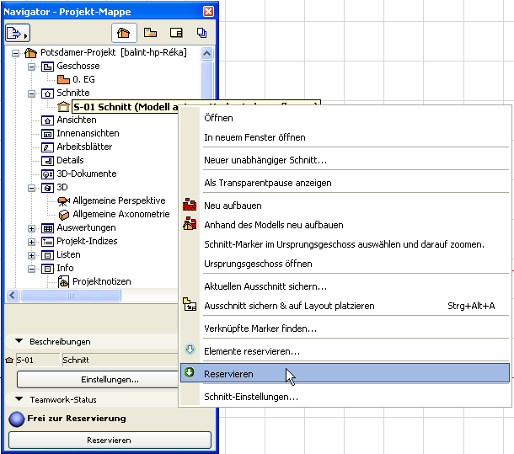
Task: Click the Auswertungen table icon
Action: click(47, 228)
